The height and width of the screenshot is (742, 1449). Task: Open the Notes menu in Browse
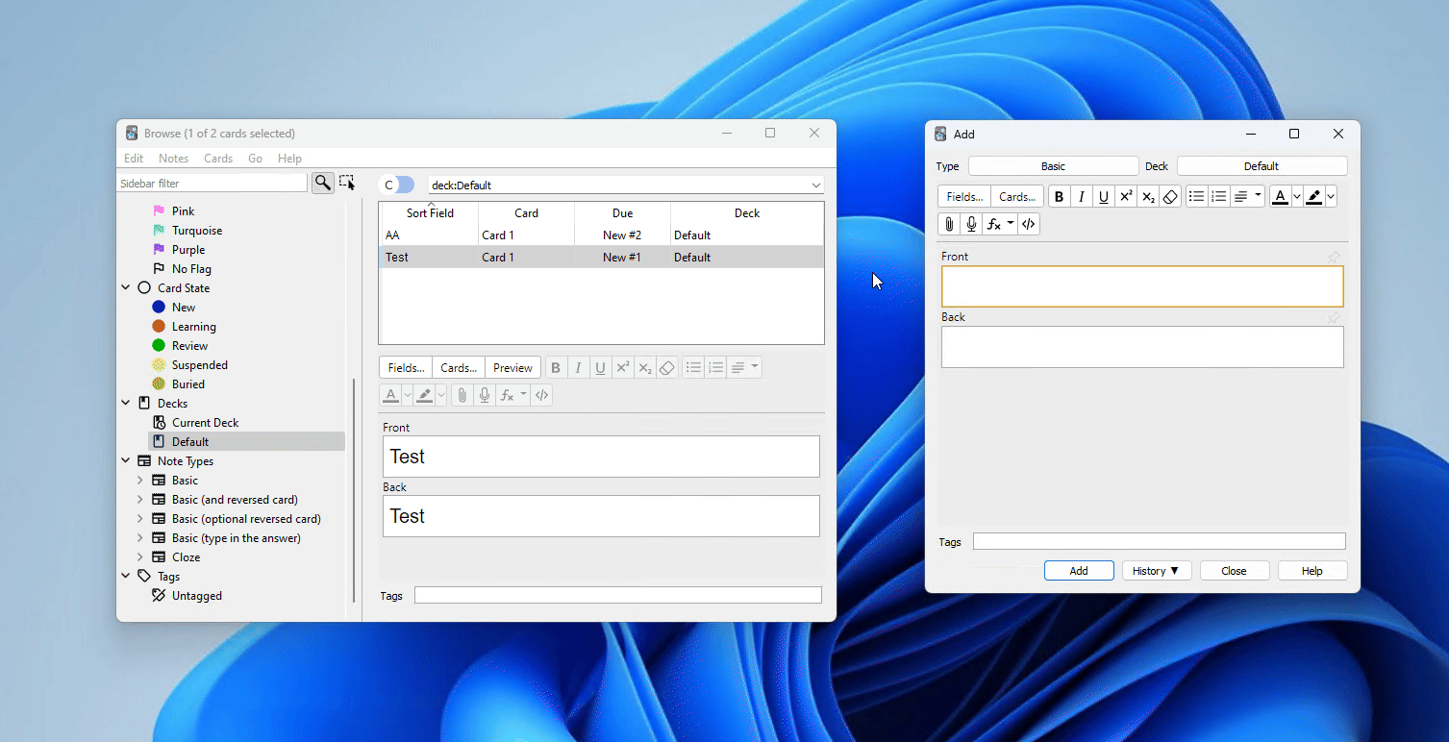click(173, 159)
